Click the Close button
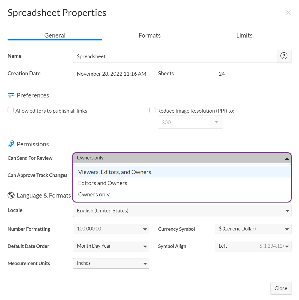The height and width of the screenshot is (300, 299). [281, 288]
